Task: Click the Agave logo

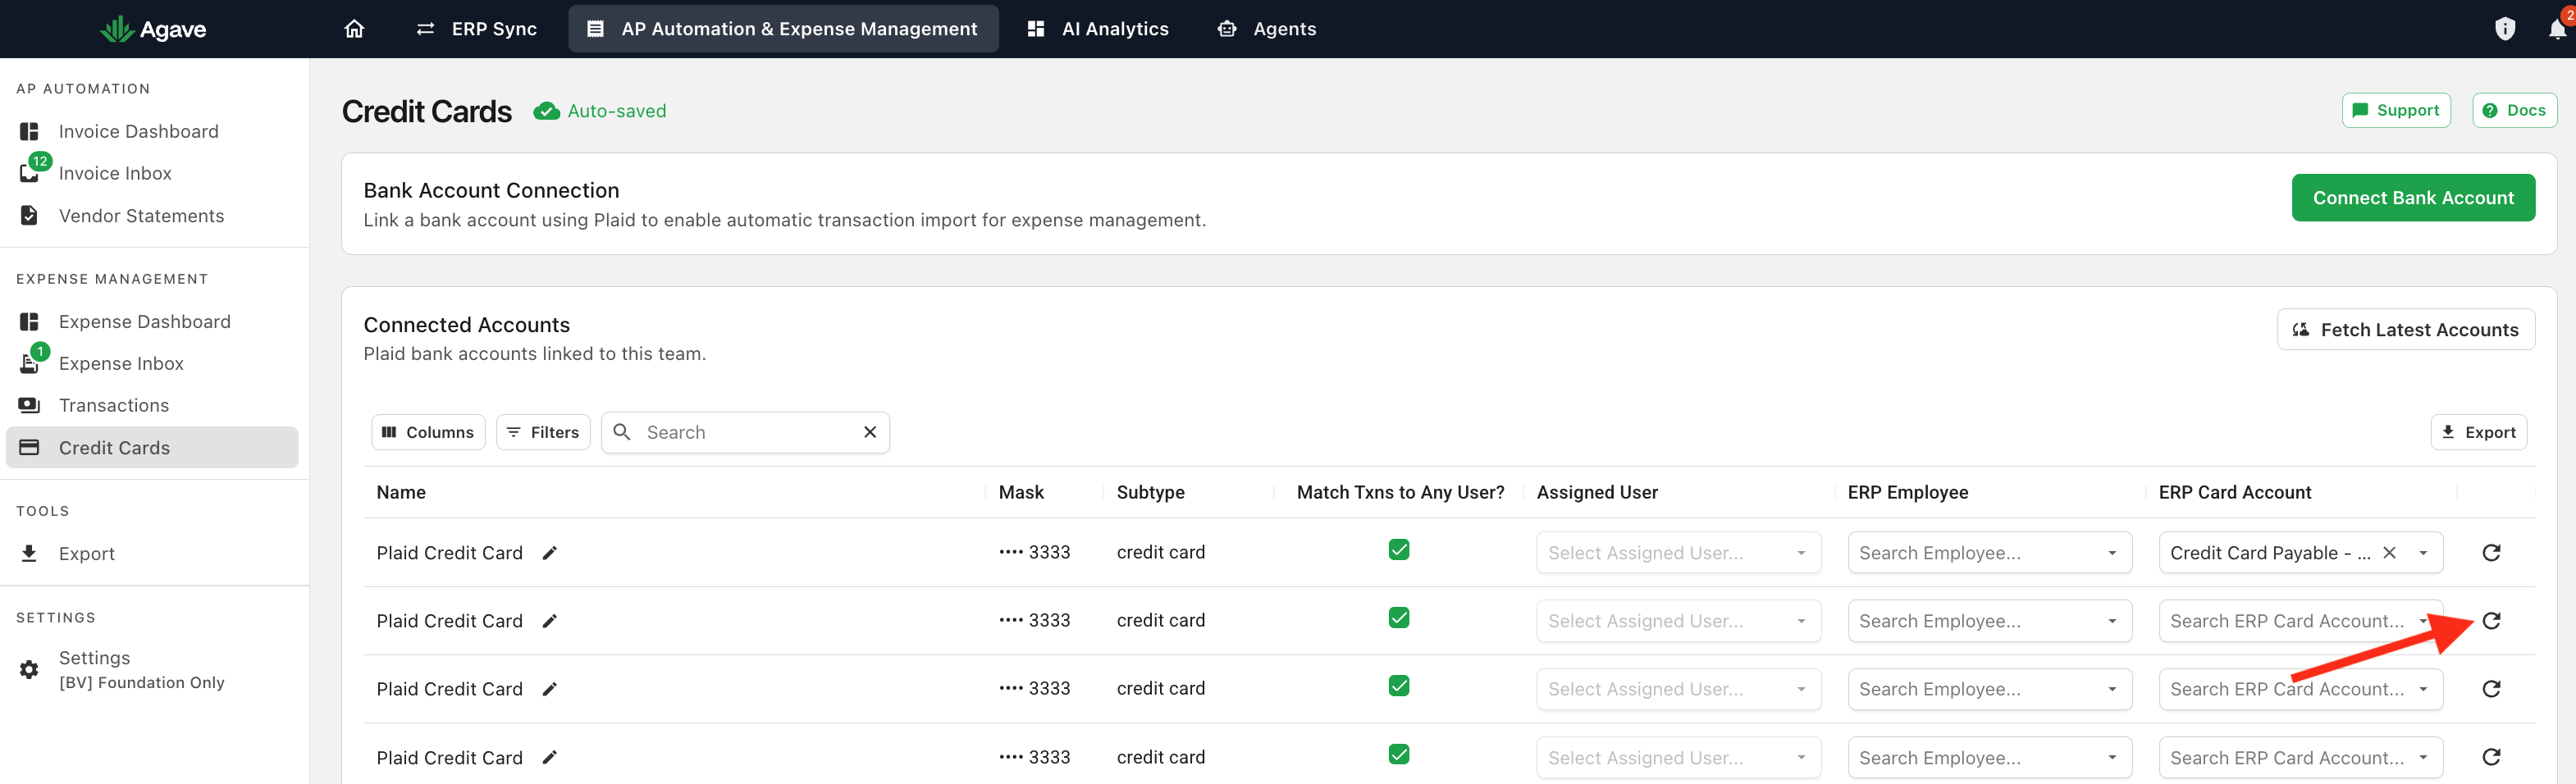Action: tap(153, 29)
